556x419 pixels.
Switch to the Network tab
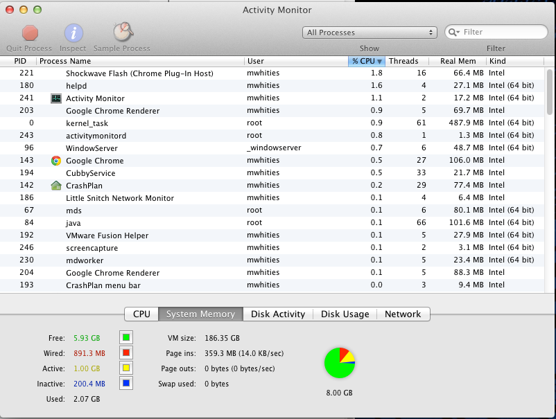(403, 314)
